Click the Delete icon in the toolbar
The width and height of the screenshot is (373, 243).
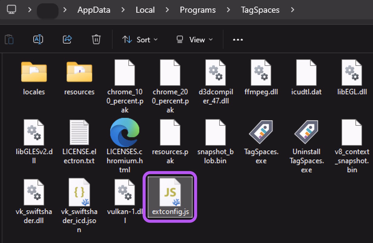point(96,39)
